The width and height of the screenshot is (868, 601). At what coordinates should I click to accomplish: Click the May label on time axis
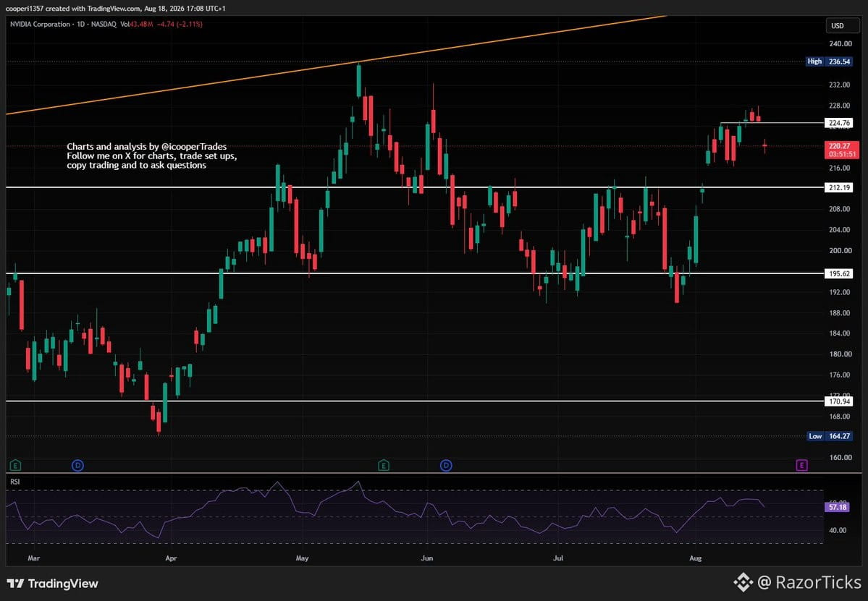click(303, 558)
